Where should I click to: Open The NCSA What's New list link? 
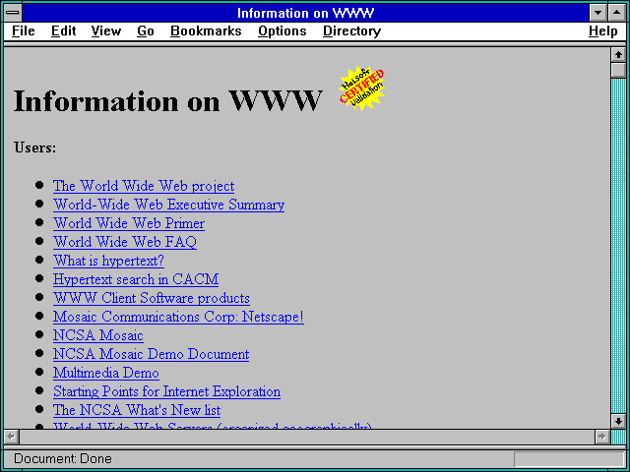point(137,411)
